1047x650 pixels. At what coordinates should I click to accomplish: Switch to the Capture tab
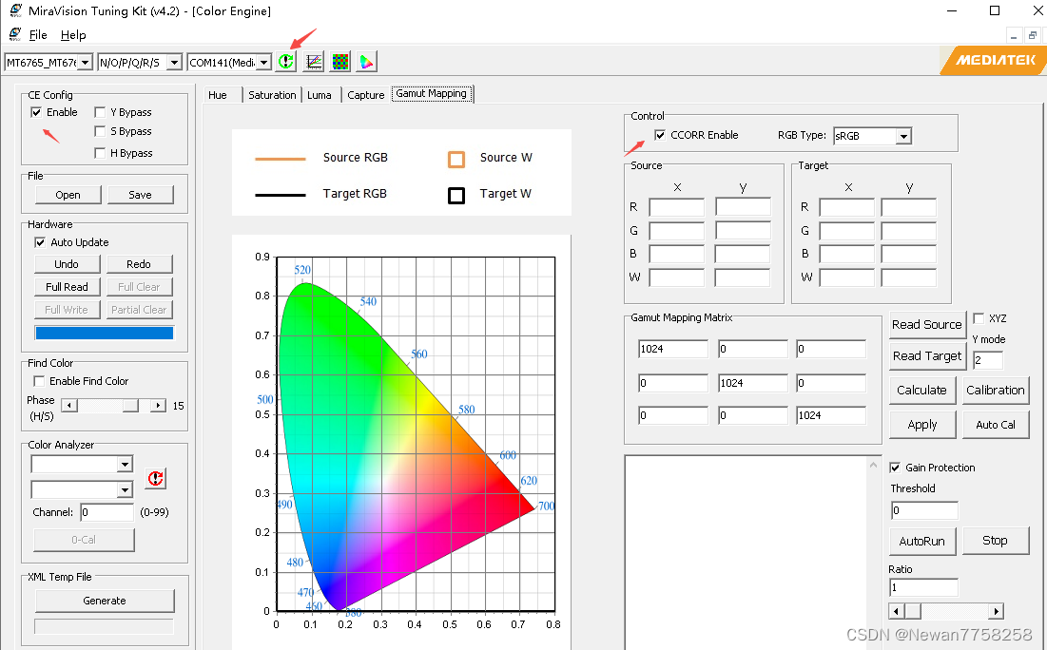click(x=366, y=95)
